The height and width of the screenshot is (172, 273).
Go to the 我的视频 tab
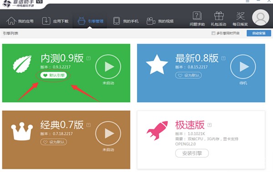(160, 21)
